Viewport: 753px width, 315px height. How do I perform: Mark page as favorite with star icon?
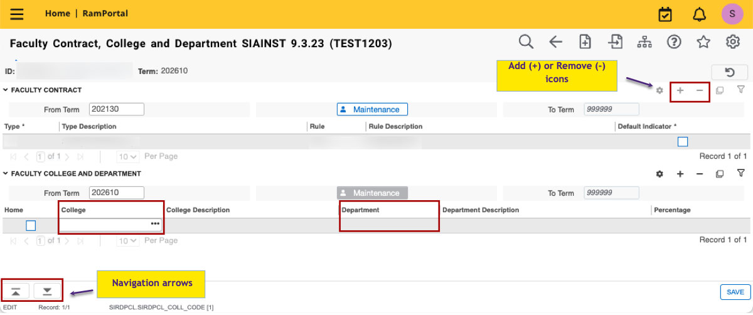pyautogui.click(x=703, y=42)
